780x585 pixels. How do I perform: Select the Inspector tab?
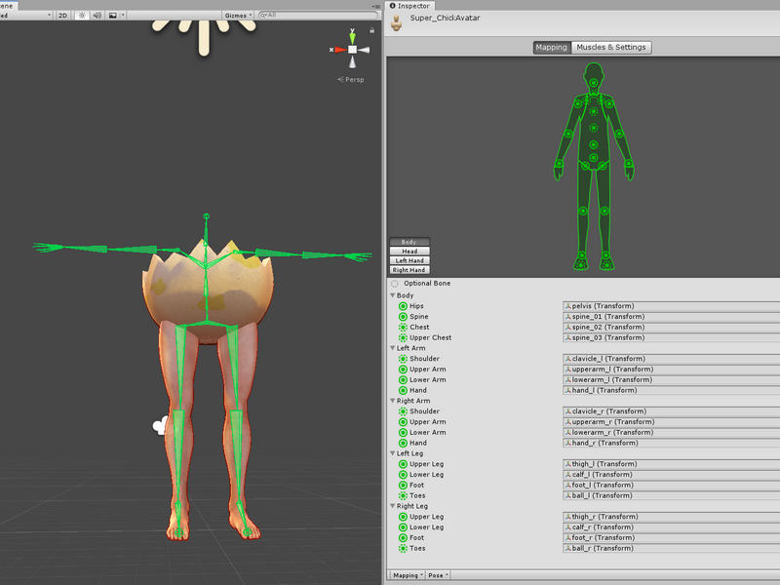[409, 6]
